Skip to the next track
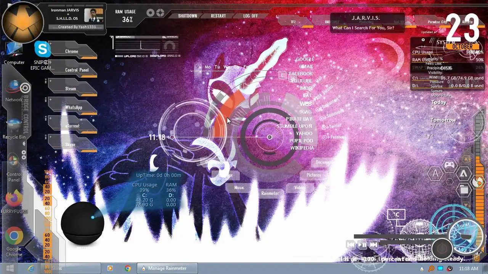Screen dimensions: 488x274 [x=374, y=245]
